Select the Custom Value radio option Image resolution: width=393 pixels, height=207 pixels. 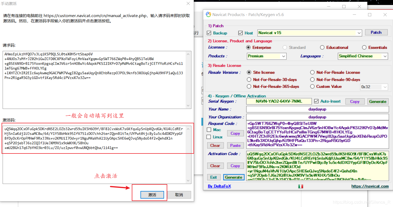coord(312,87)
